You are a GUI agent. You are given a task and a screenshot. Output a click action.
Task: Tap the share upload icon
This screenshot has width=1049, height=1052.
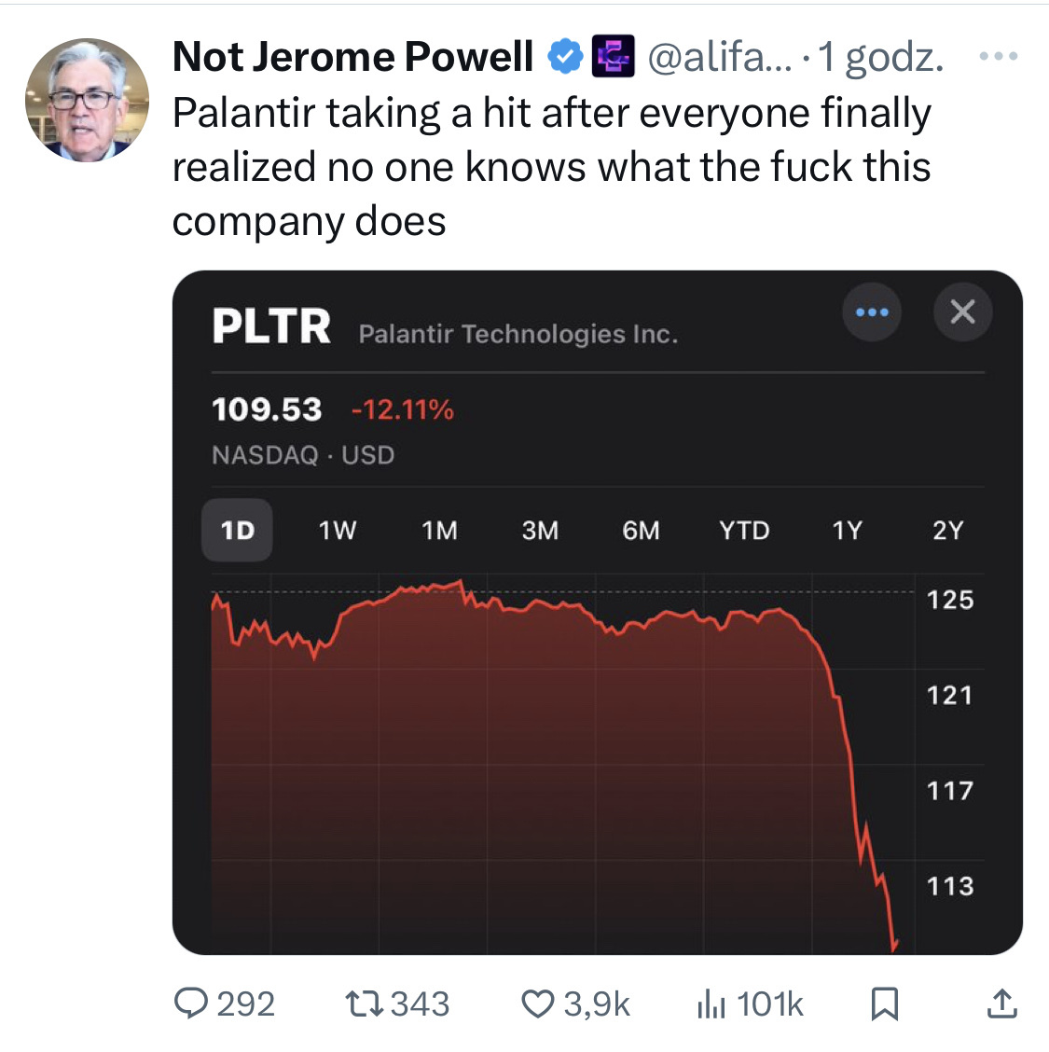click(x=1001, y=1004)
